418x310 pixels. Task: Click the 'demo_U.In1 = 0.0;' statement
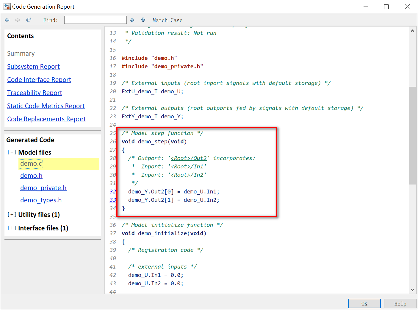point(156,275)
